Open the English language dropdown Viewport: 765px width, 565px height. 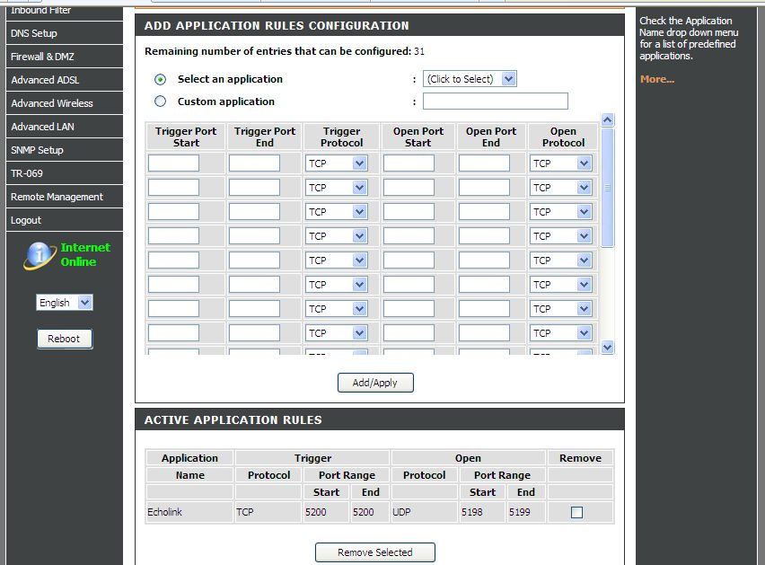65,303
